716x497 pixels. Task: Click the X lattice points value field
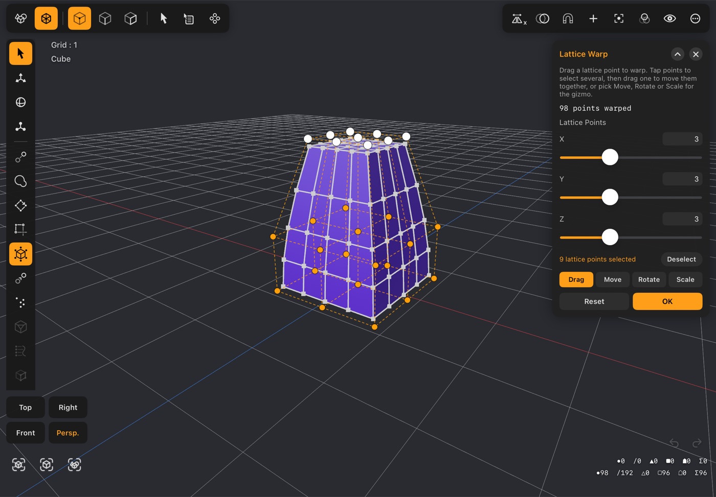[682, 139]
